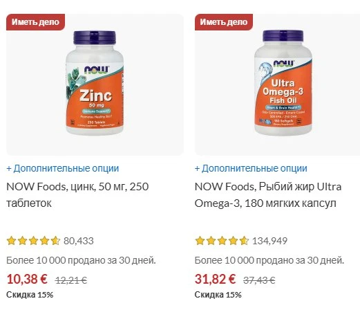
Task: Click the sold-in-30-days note under Zinc
Action: click(x=81, y=261)
